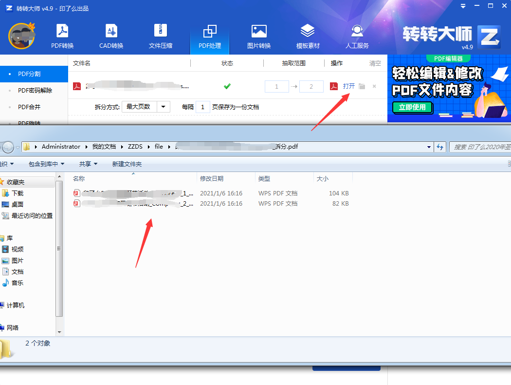
Task: Contact 人工服务 support
Action: click(357, 36)
